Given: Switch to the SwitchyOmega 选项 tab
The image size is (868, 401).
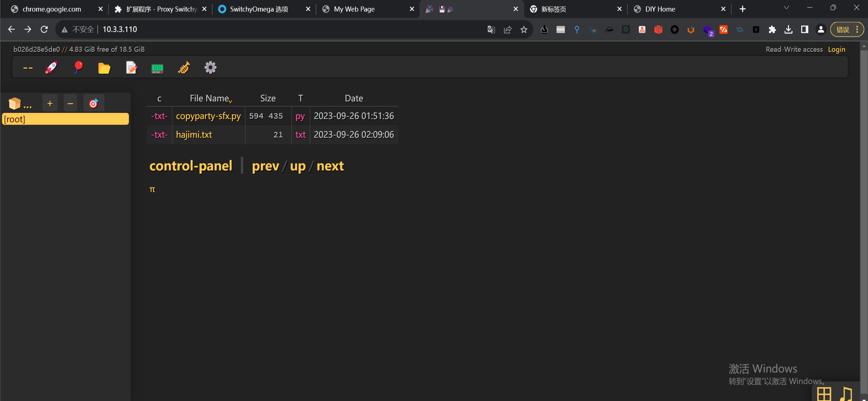Looking at the screenshot, I should click(x=258, y=9).
